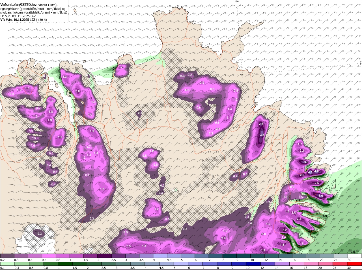This screenshot has height=270, width=362.
Task: Pick the grey-green 3 swatch in the lower legend row
Action: tap(123, 264)
